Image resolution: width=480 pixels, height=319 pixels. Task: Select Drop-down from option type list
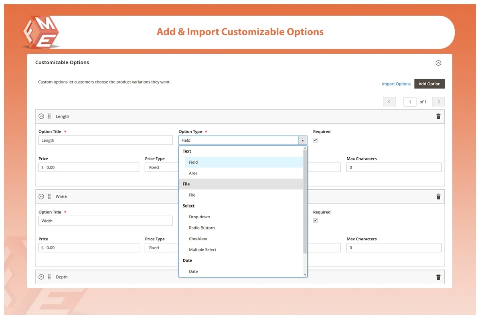(199, 217)
